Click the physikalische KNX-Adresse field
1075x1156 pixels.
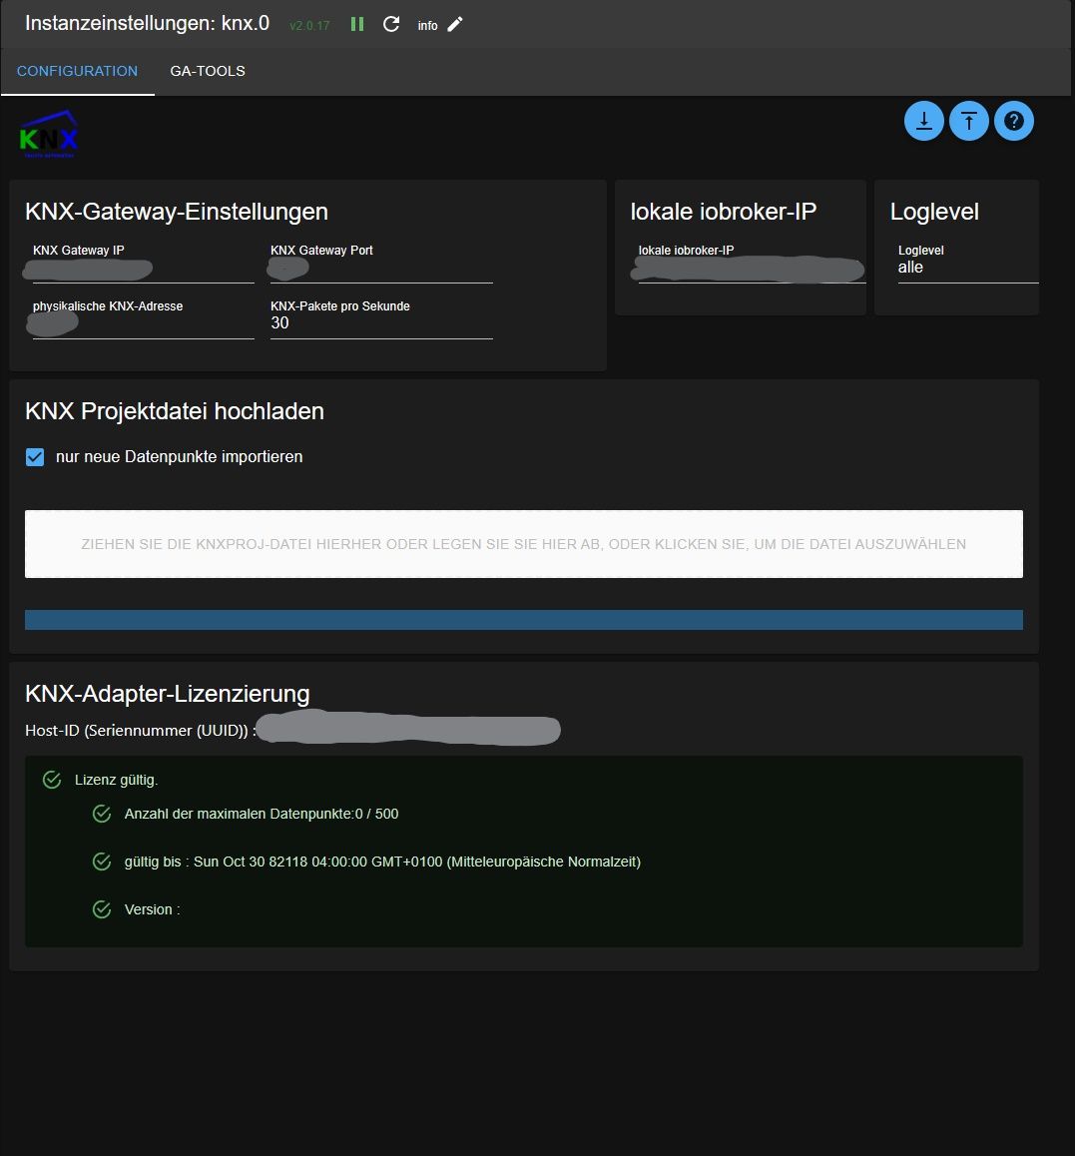coord(143,324)
